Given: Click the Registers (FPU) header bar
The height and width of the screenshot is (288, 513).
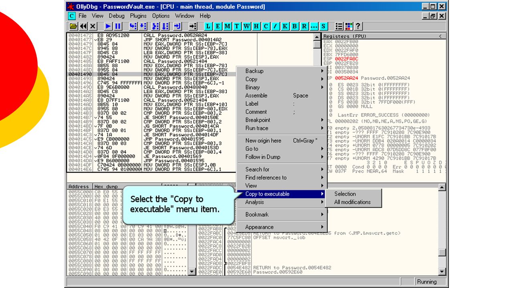Looking at the screenshot, I should click(384, 36).
